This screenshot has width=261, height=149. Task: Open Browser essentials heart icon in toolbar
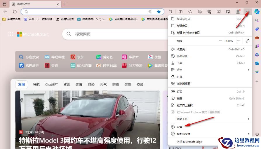209,12
